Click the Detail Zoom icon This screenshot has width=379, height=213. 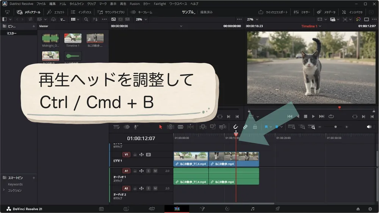click(x=302, y=127)
